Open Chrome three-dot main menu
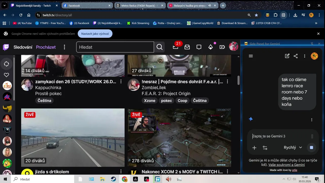The width and height of the screenshot is (325, 183). point(319,15)
